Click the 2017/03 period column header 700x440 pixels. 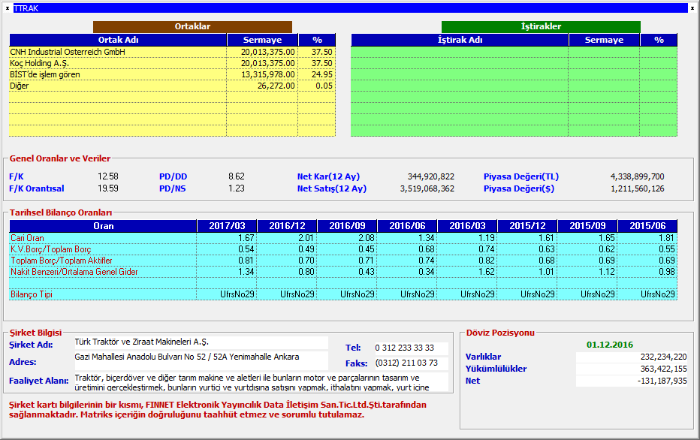(228, 226)
